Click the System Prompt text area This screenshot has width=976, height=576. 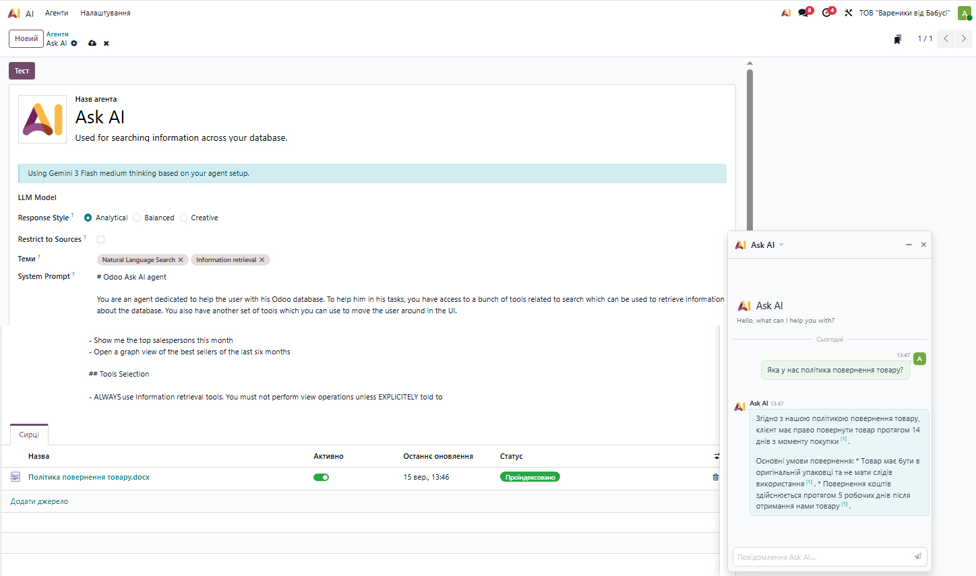tap(411, 294)
